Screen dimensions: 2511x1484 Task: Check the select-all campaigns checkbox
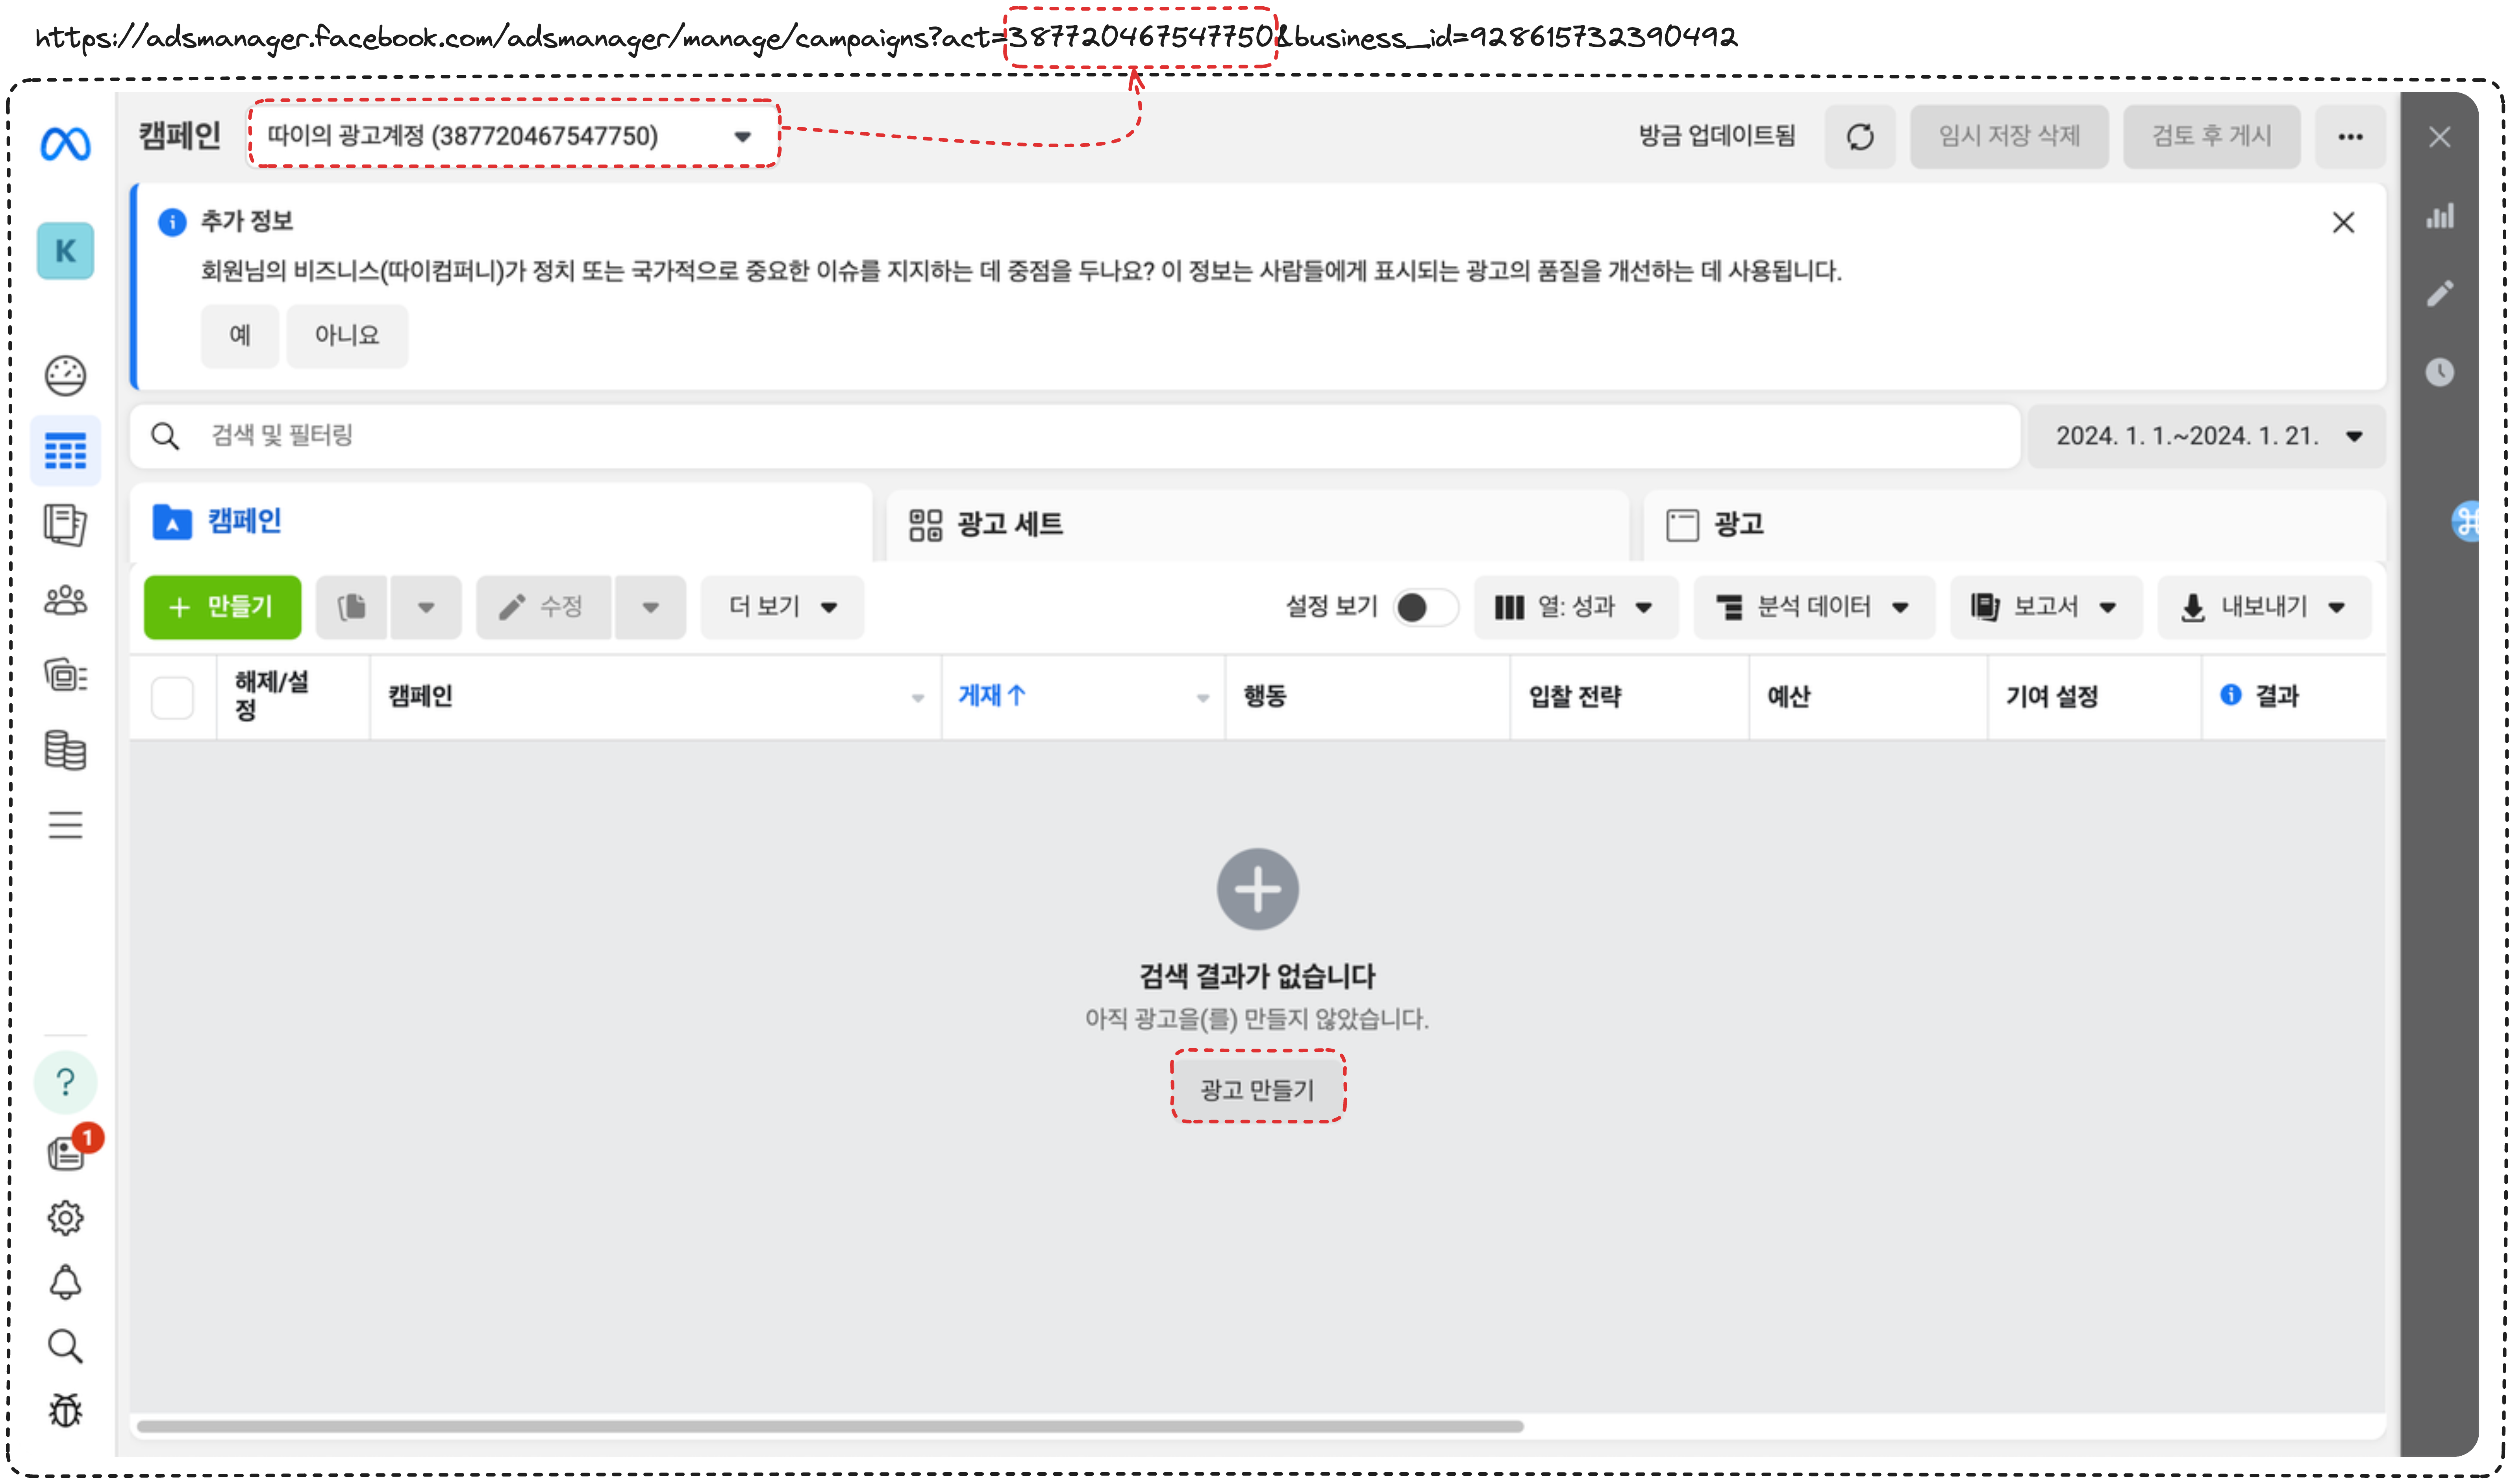tap(172, 697)
